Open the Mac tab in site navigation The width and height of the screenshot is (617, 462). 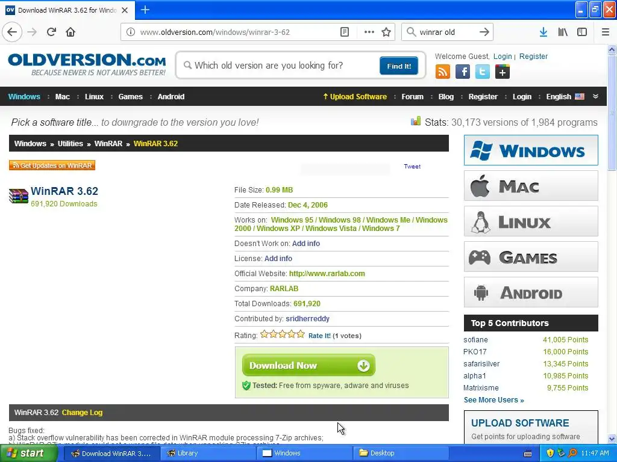(62, 97)
